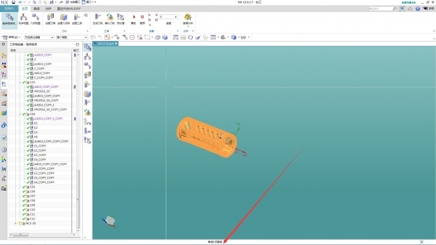Image resolution: width=436 pixels, height=245 pixels.
Task: Switch to the Analysis (分析) tab
Action: click(x=48, y=9)
